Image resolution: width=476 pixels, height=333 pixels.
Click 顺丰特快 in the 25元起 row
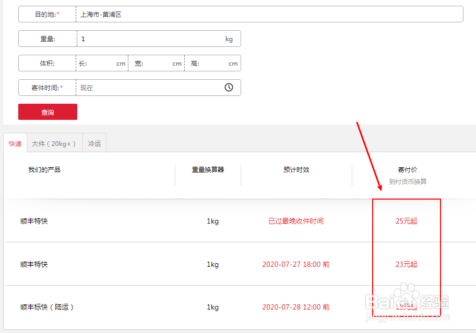click(34, 221)
